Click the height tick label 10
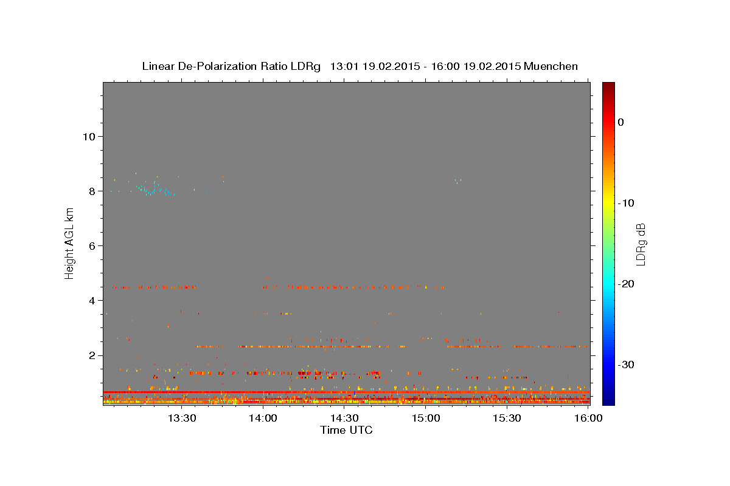730x486 pixels. point(88,136)
